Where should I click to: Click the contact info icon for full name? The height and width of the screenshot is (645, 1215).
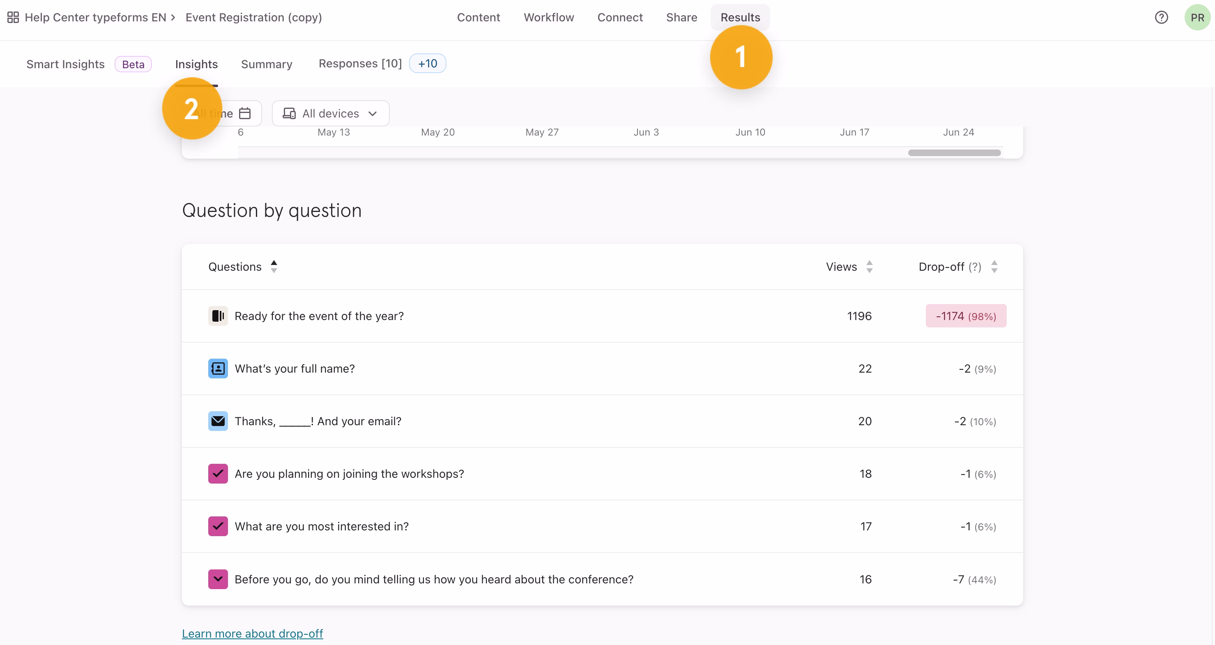[218, 369]
